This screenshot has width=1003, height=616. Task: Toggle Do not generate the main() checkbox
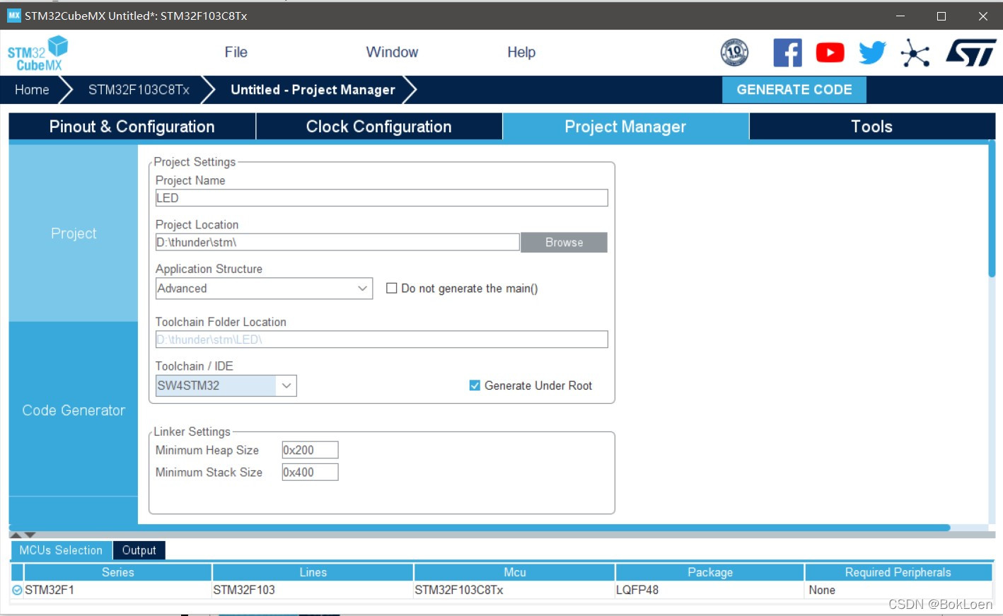click(x=391, y=288)
